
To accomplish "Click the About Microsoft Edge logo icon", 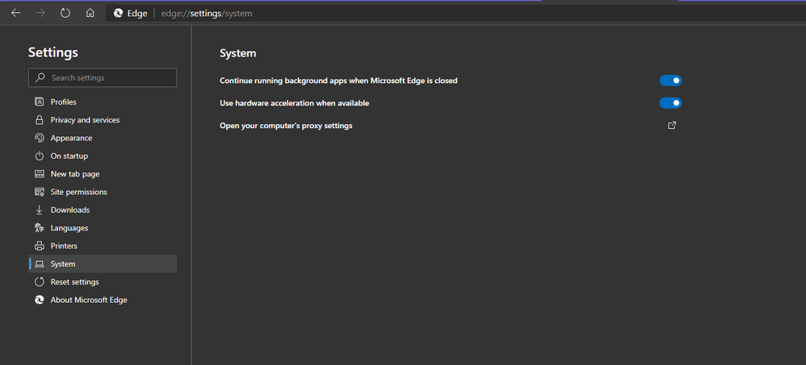I will [39, 300].
